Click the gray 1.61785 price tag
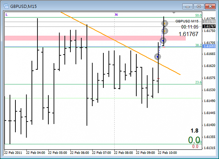This screenshot has height=159, width=219. coord(209,22)
